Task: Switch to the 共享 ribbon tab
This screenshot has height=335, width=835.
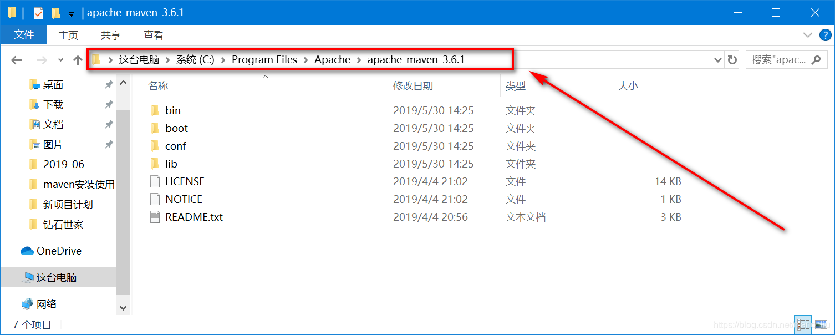Action: pyautogui.click(x=110, y=35)
